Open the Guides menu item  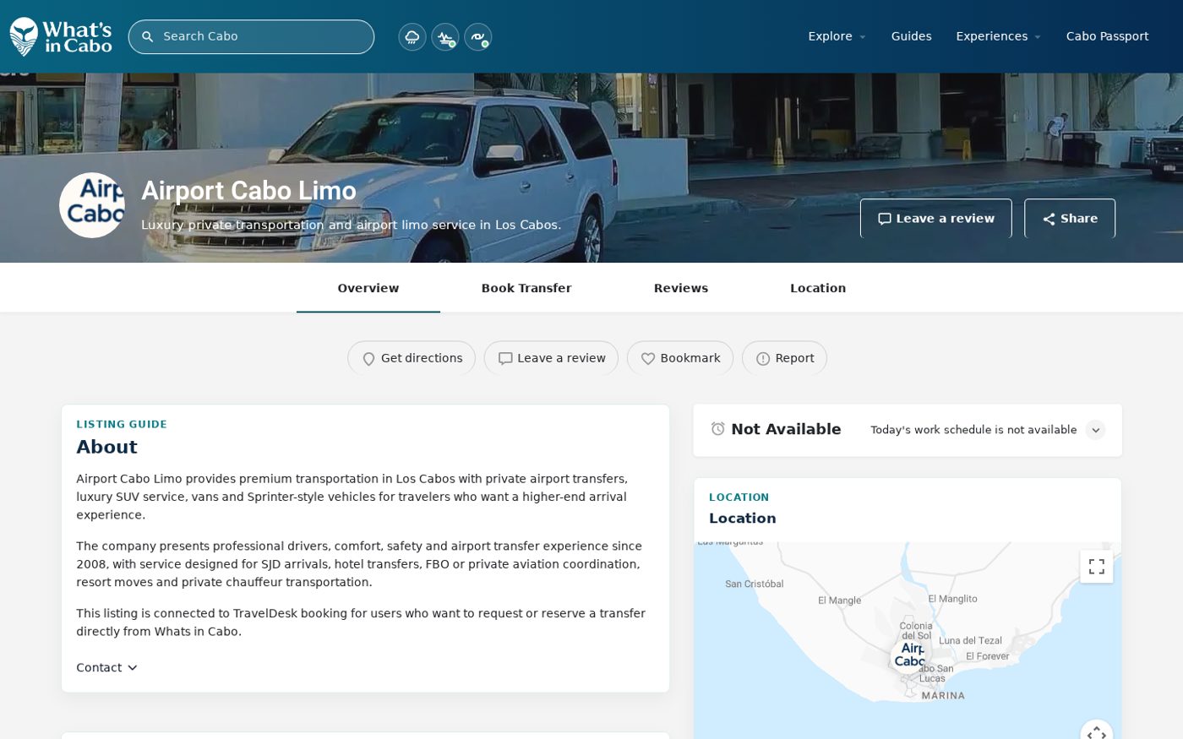pos(911,36)
